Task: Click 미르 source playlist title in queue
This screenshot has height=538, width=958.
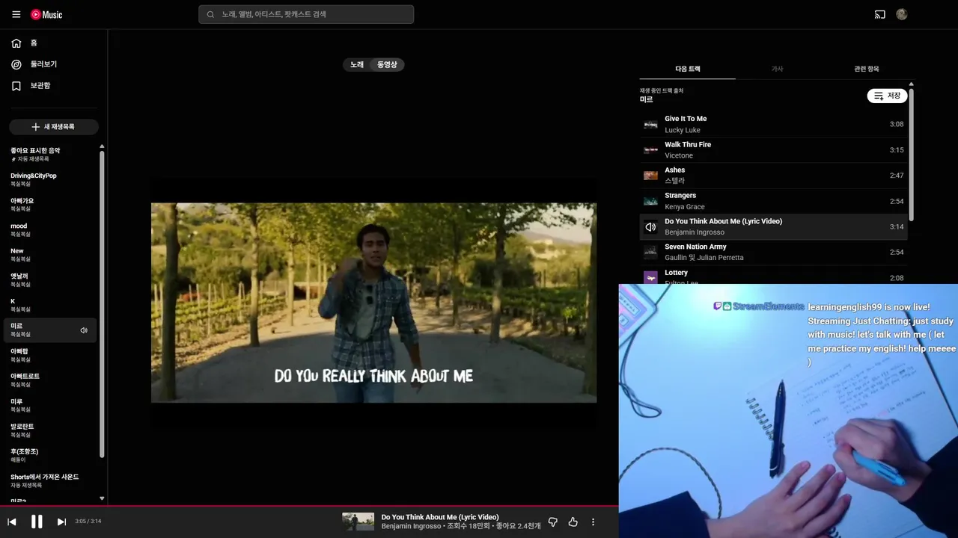Action: click(646, 99)
